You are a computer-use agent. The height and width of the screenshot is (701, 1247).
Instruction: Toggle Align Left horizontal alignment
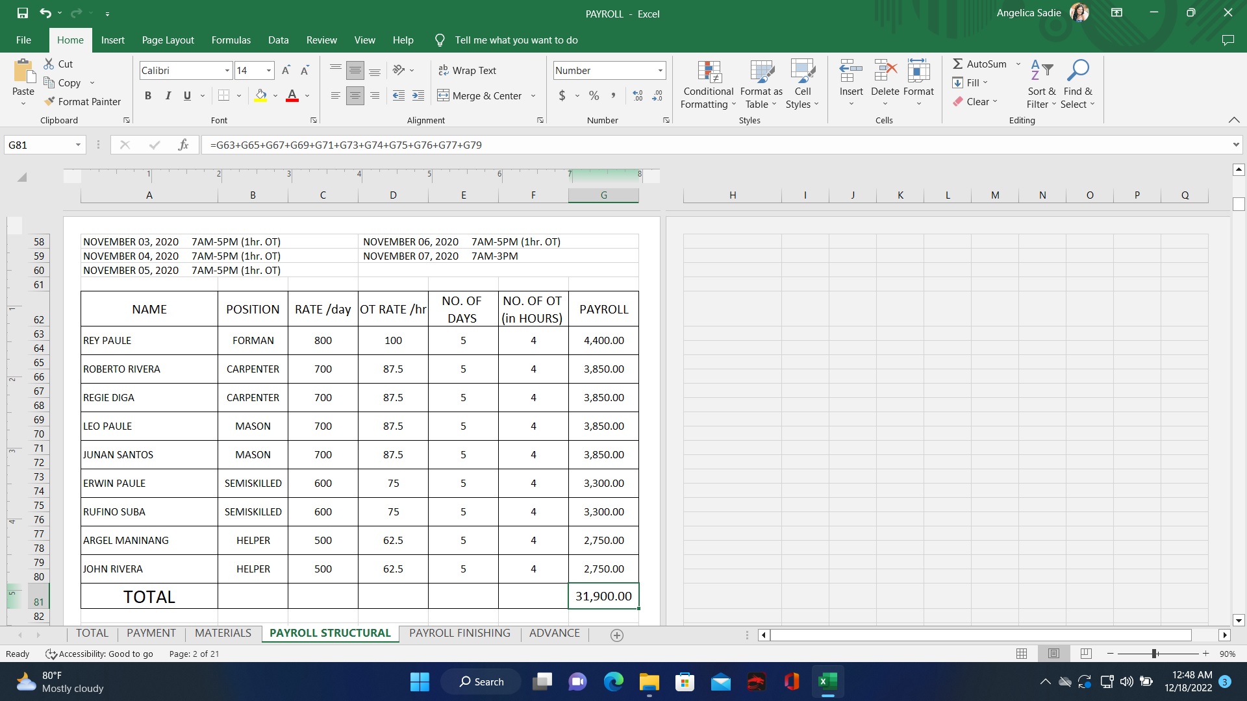click(335, 95)
